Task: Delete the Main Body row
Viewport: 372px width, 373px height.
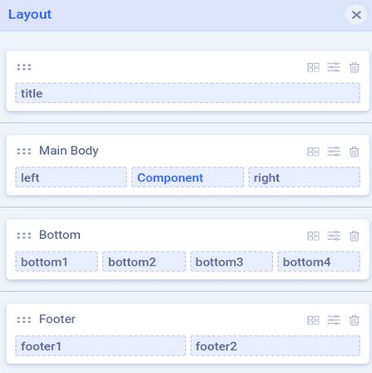Action: tap(355, 152)
